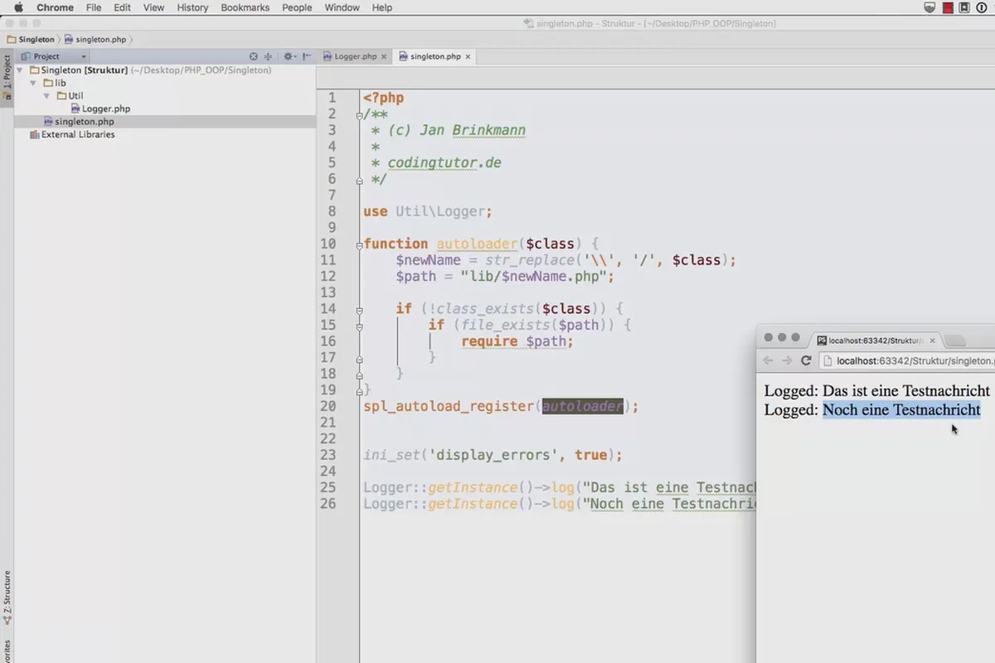Click Chrome forward arrow button
Image resolution: width=995 pixels, height=663 pixels.
pos(786,361)
